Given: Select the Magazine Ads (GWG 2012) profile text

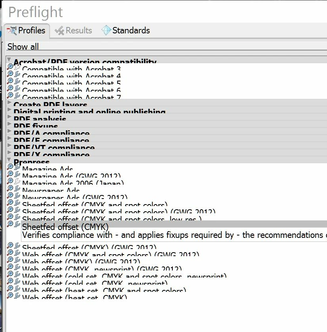Looking at the screenshot, I should tap(71, 176).
